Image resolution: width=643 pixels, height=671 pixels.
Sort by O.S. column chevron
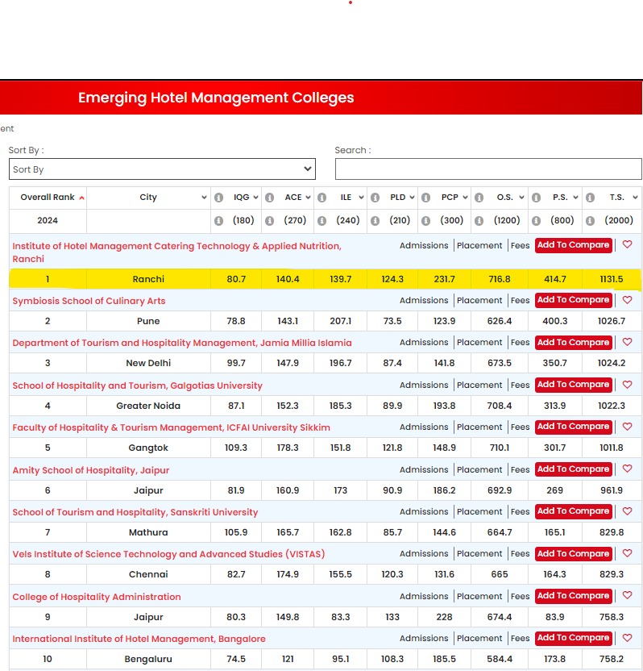[521, 198]
